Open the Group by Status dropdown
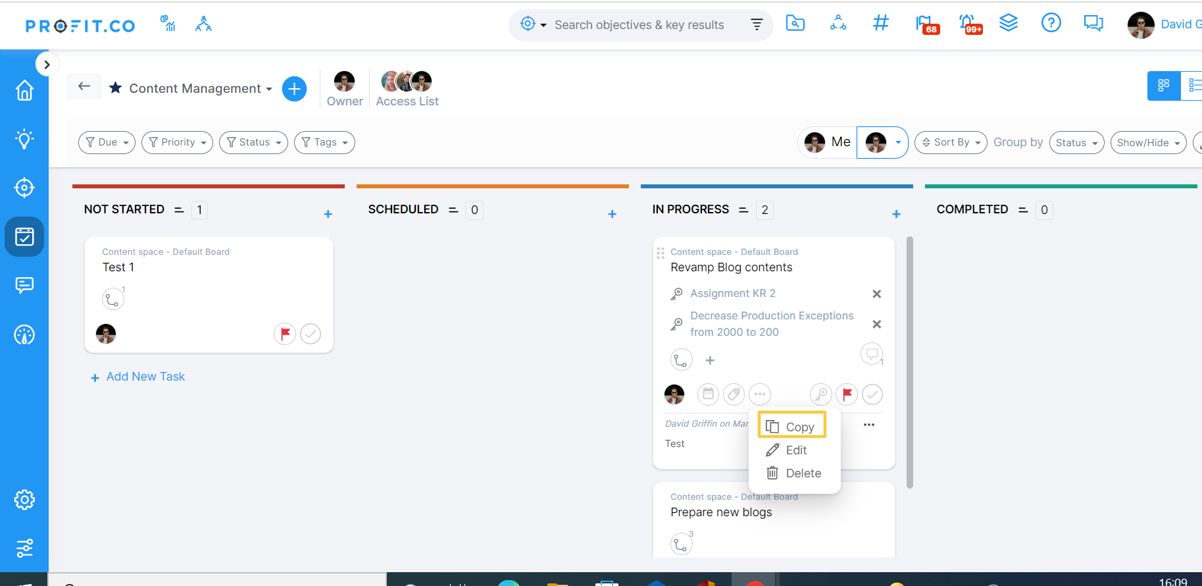This screenshot has width=1202, height=586. tap(1076, 142)
